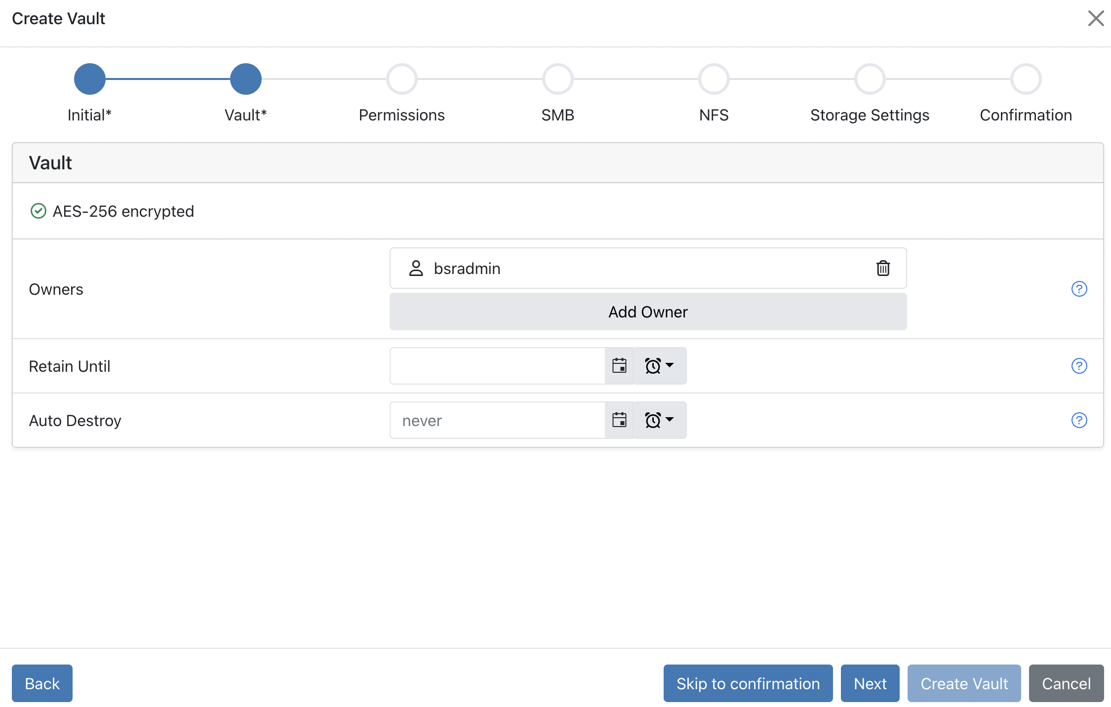The width and height of the screenshot is (1111, 707).
Task: Expand the Auto Destroy alarm clock dropdown
Action: coord(659,420)
